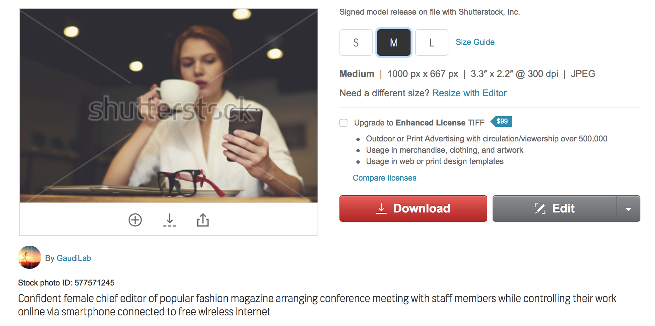Click the Enhanced License label text

pos(430,123)
